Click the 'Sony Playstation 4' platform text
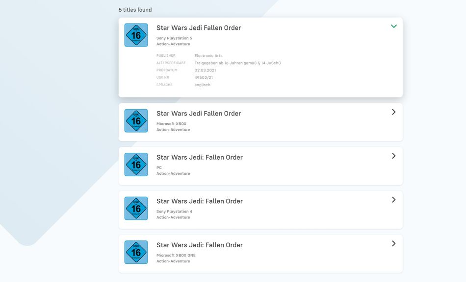466x282 pixels. (x=174, y=211)
